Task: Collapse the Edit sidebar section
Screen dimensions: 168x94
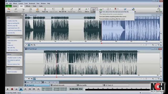Action: click(21, 37)
